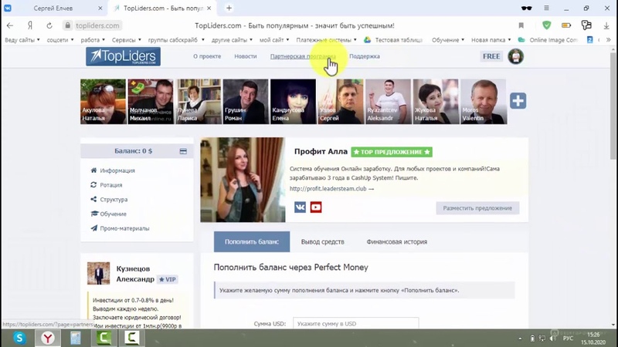Open the Тестовая таблица bookmark
The width and height of the screenshot is (618, 347).
(393, 40)
